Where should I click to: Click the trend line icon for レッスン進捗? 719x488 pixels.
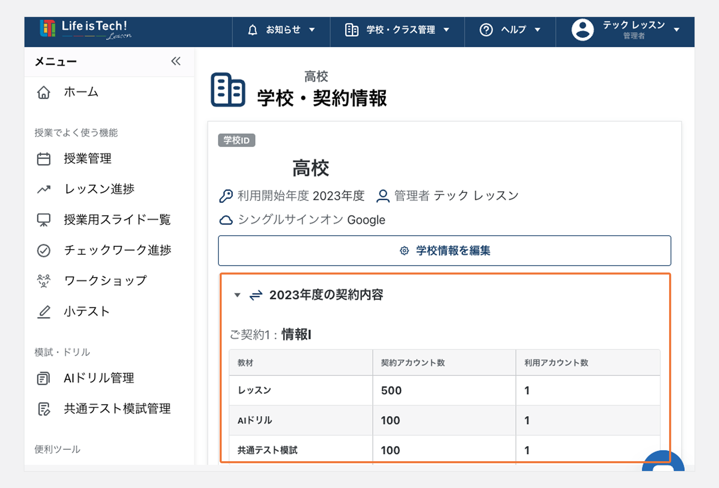click(43, 189)
